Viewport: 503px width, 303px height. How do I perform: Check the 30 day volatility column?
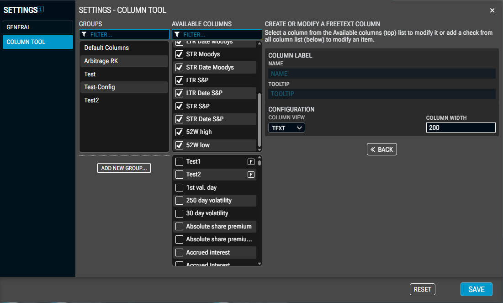tap(180, 213)
